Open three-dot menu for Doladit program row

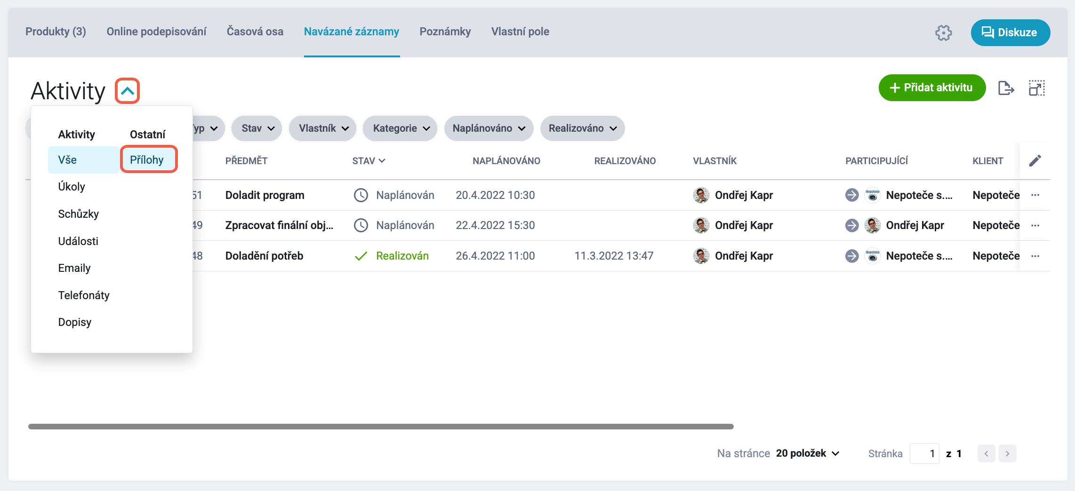point(1035,195)
